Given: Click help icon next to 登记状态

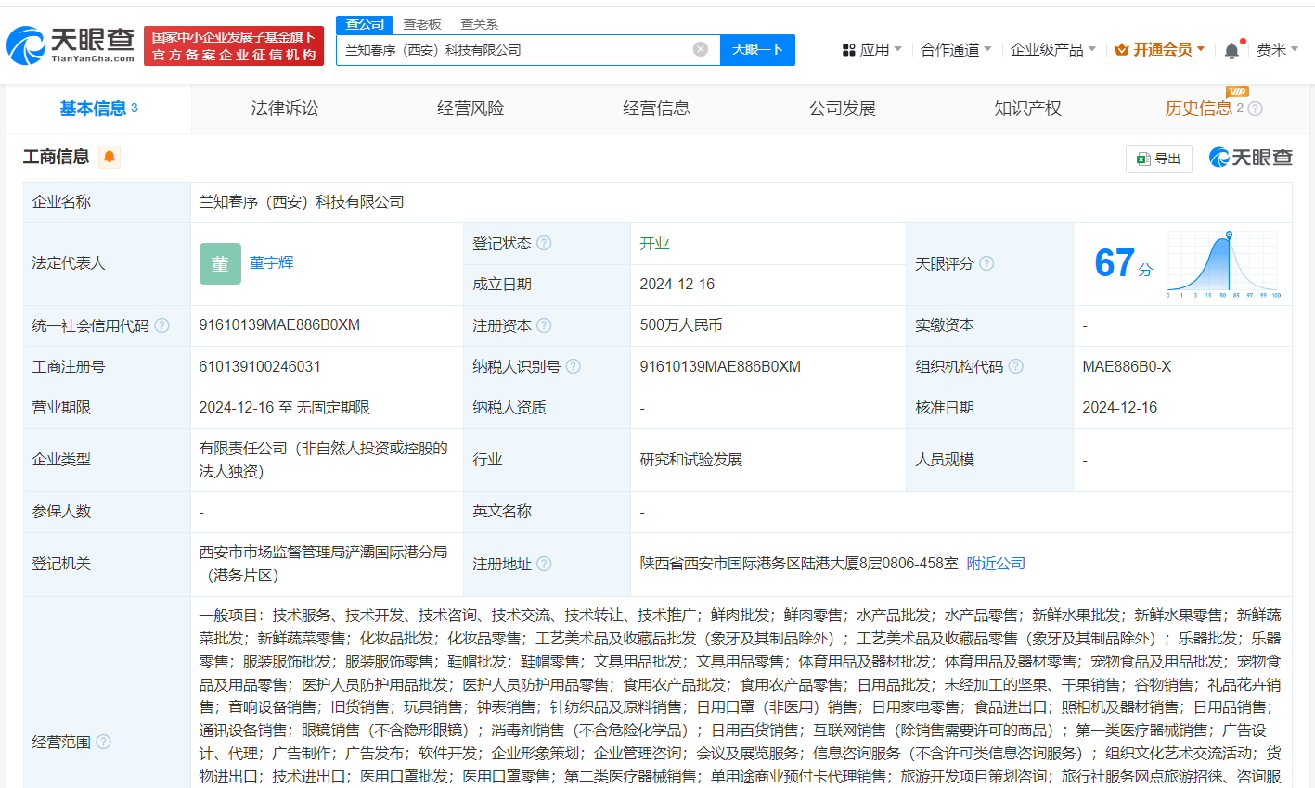Looking at the screenshot, I should pos(544,243).
